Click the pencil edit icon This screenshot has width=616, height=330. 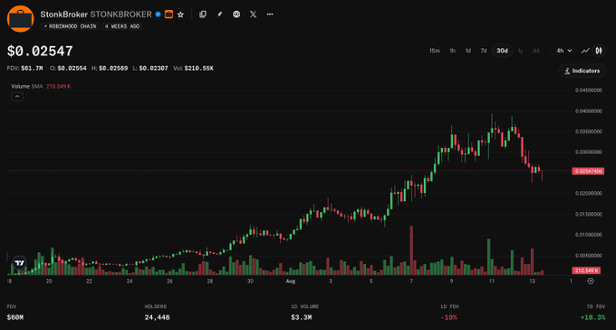(219, 15)
